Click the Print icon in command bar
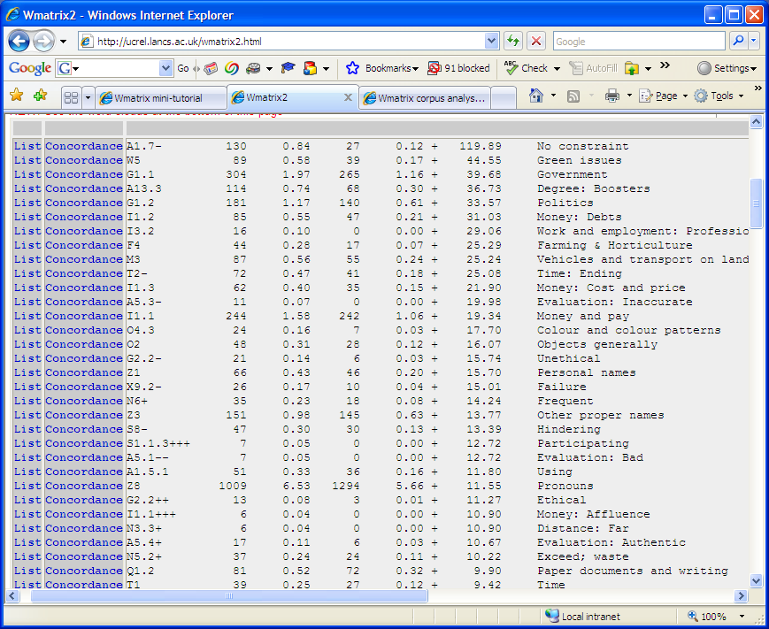 pyautogui.click(x=611, y=96)
